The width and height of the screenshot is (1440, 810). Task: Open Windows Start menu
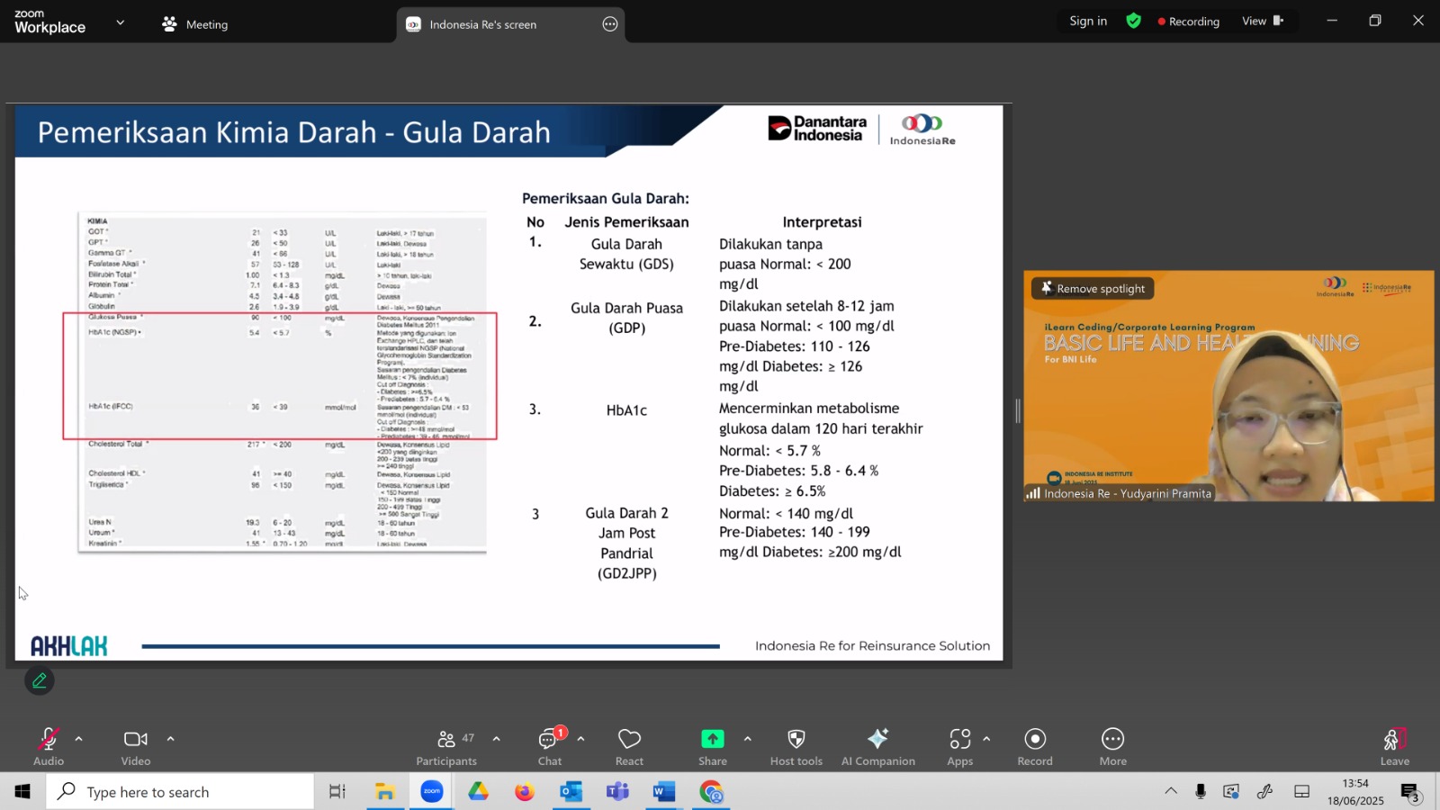22,791
